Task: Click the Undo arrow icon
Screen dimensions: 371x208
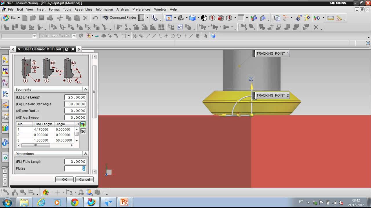Action: click(x=95, y=18)
